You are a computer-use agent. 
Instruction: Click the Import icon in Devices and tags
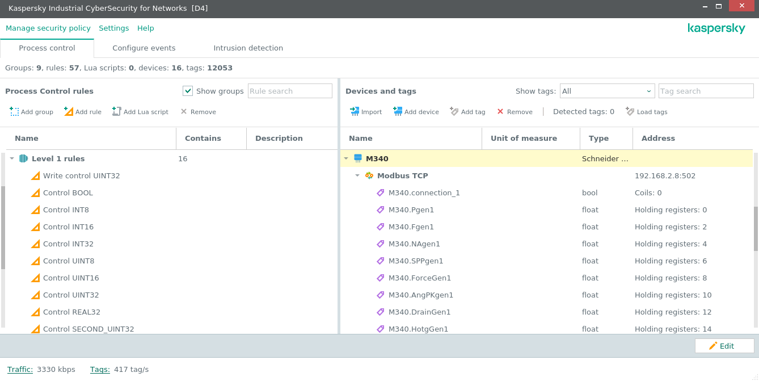[356, 111]
